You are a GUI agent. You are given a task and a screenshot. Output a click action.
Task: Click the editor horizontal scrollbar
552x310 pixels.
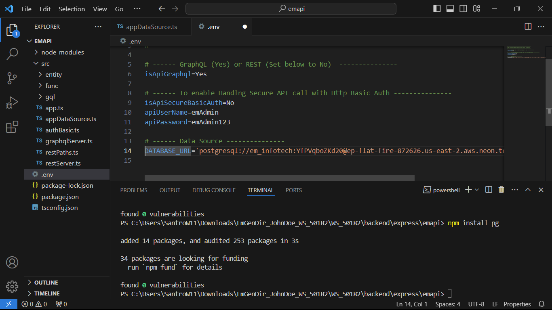[280, 178]
